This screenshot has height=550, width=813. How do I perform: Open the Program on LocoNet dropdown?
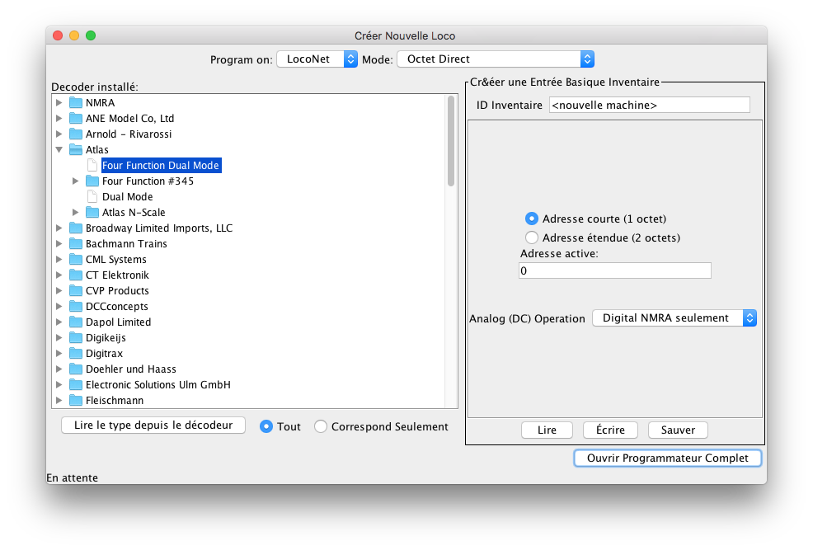click(317, 59)
